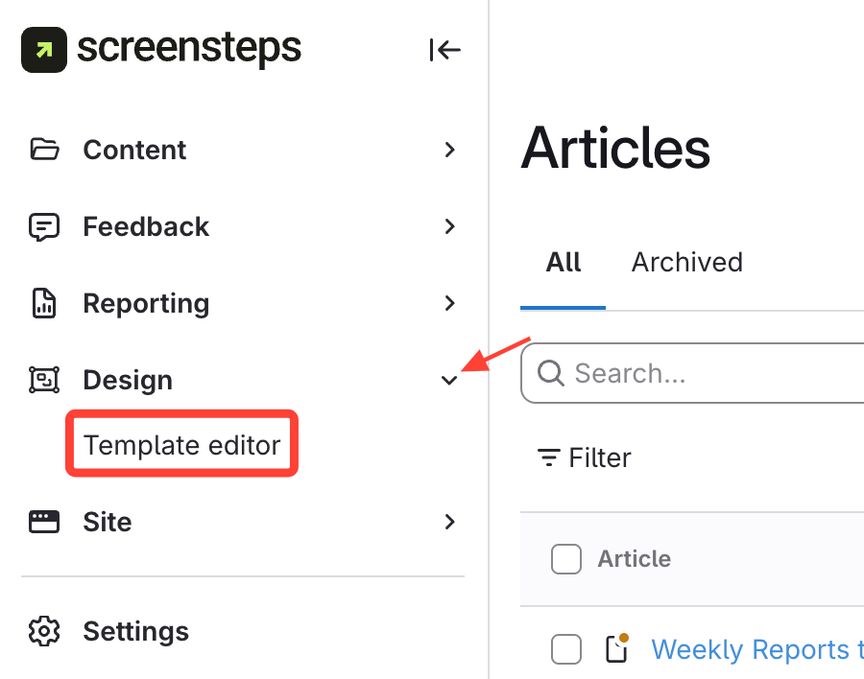Viewport: 864px width, 679px height.
Task: Click the Content folder icon
Action: [44, 150]
